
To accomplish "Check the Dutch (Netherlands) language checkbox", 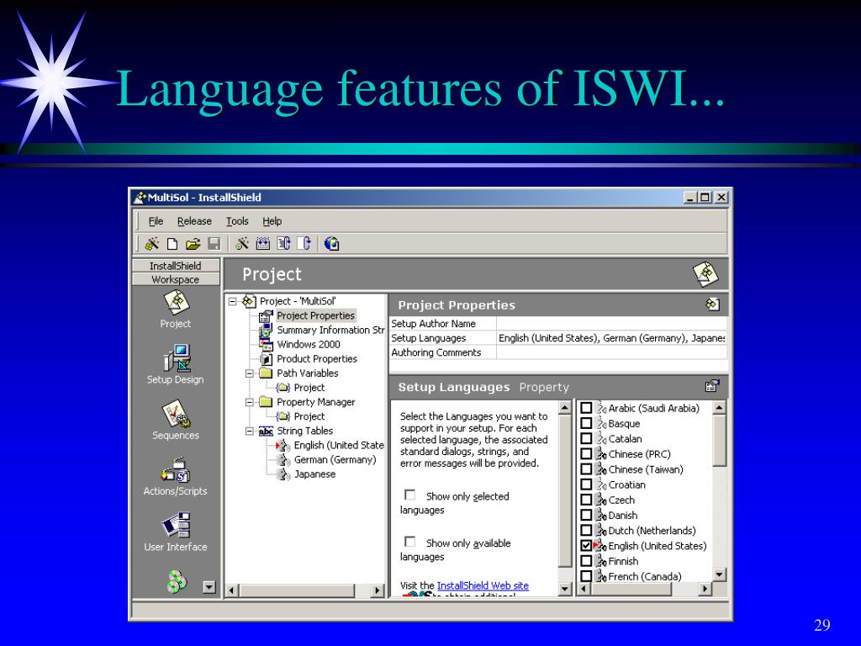I will (x=586, y=531).
